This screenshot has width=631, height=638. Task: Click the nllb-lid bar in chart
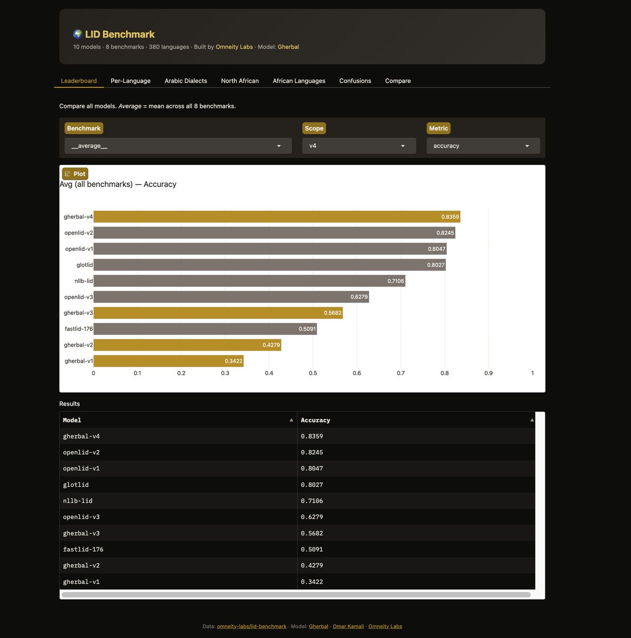[x=250, y=281]
